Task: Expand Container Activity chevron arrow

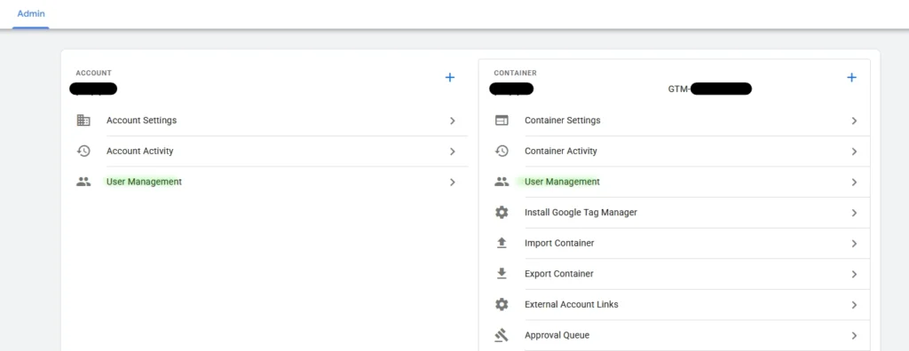Action: click(854, 152)
